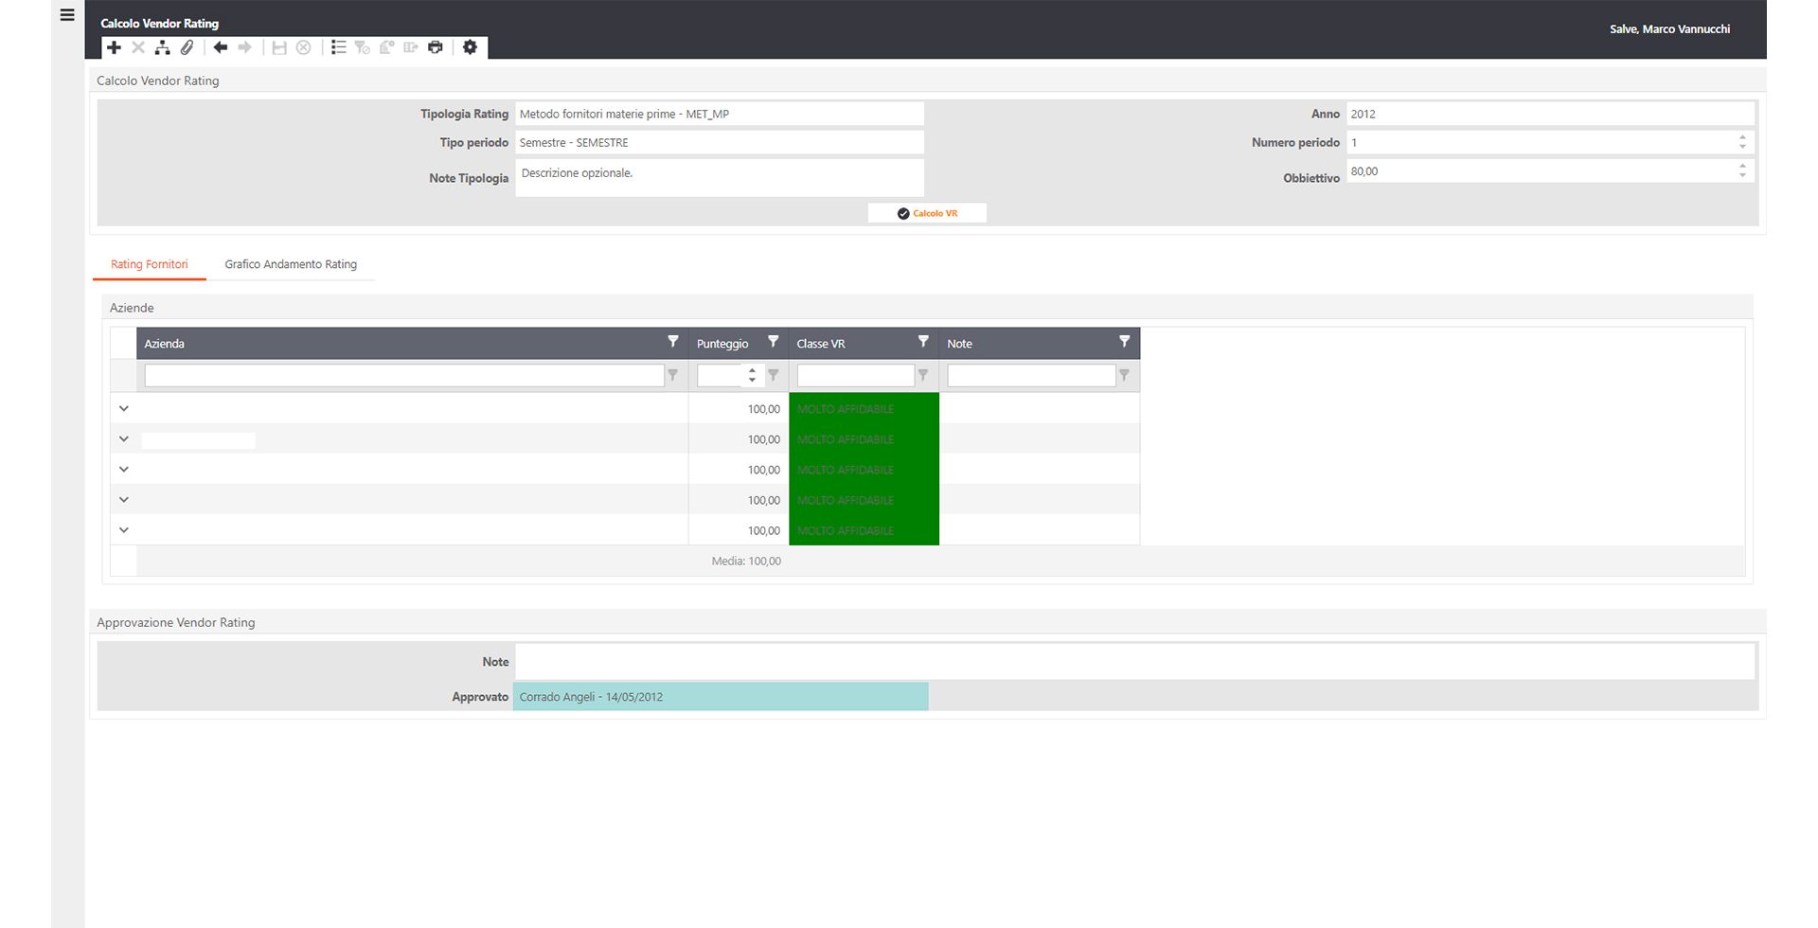Open the list view icon
This screenshot has width=1818, height=928.
click(x=339, y=47)
